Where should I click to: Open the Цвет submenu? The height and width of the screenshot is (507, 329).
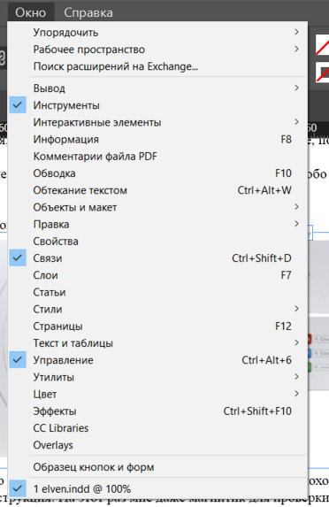click(157, 394)
